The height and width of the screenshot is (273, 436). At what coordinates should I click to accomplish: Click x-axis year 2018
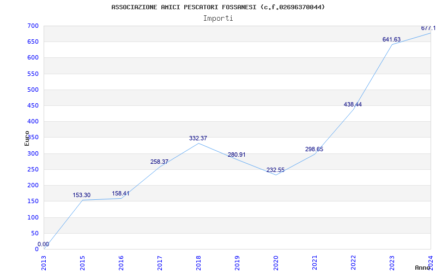(x=198, y=263)
